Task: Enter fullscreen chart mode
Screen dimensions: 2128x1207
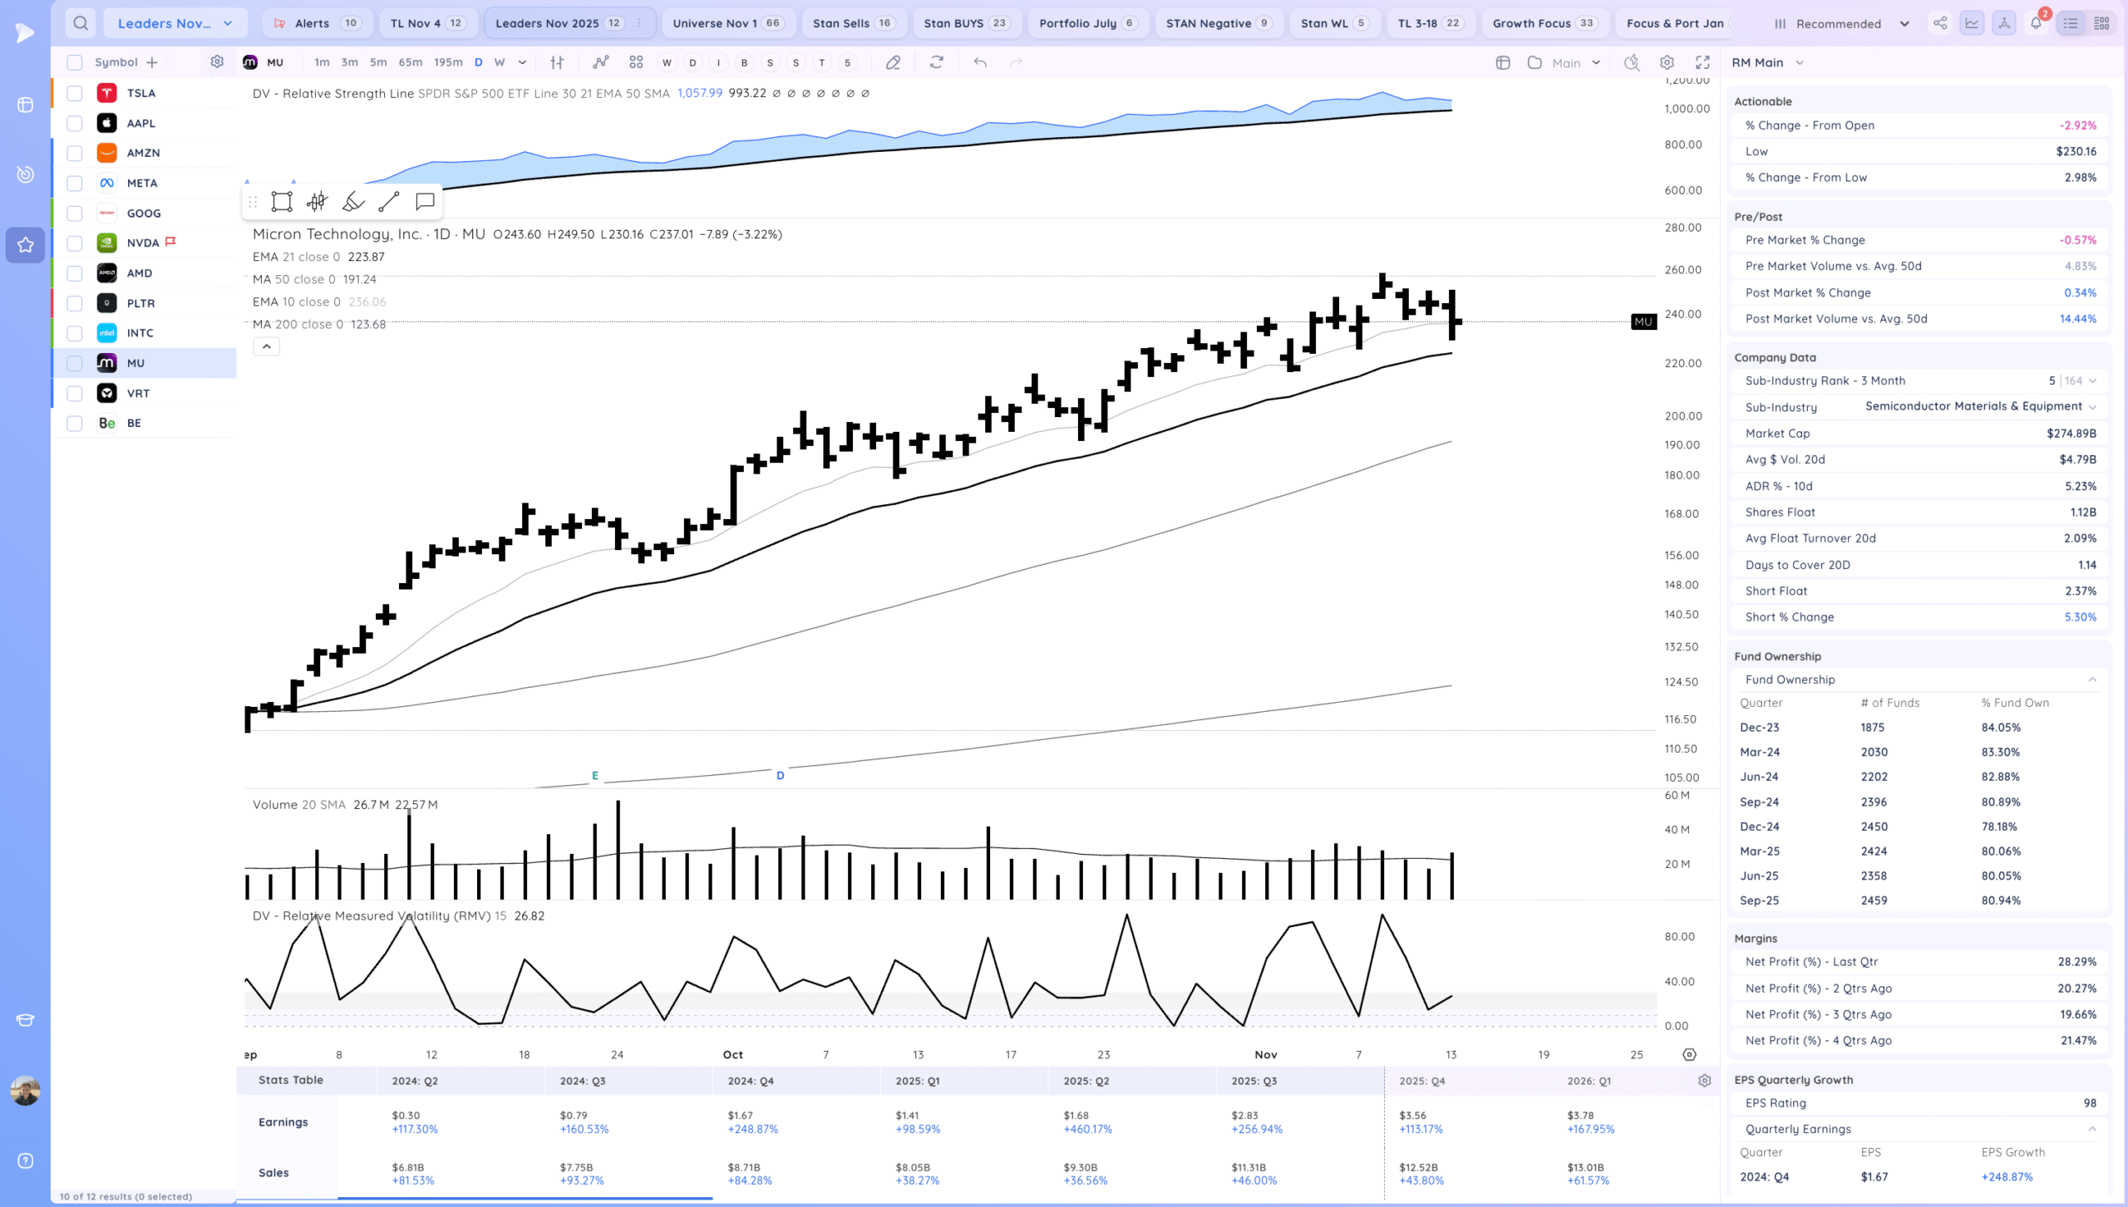Action: click(1702, 62)
